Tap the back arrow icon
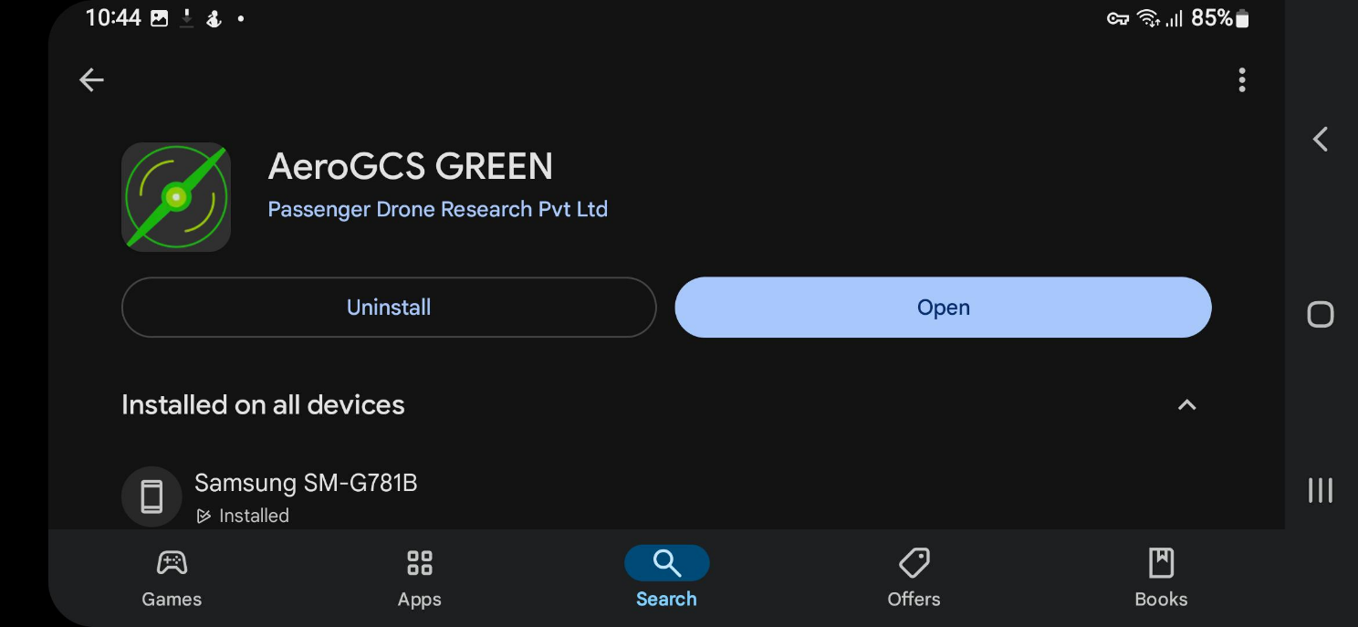 [91, 80]
